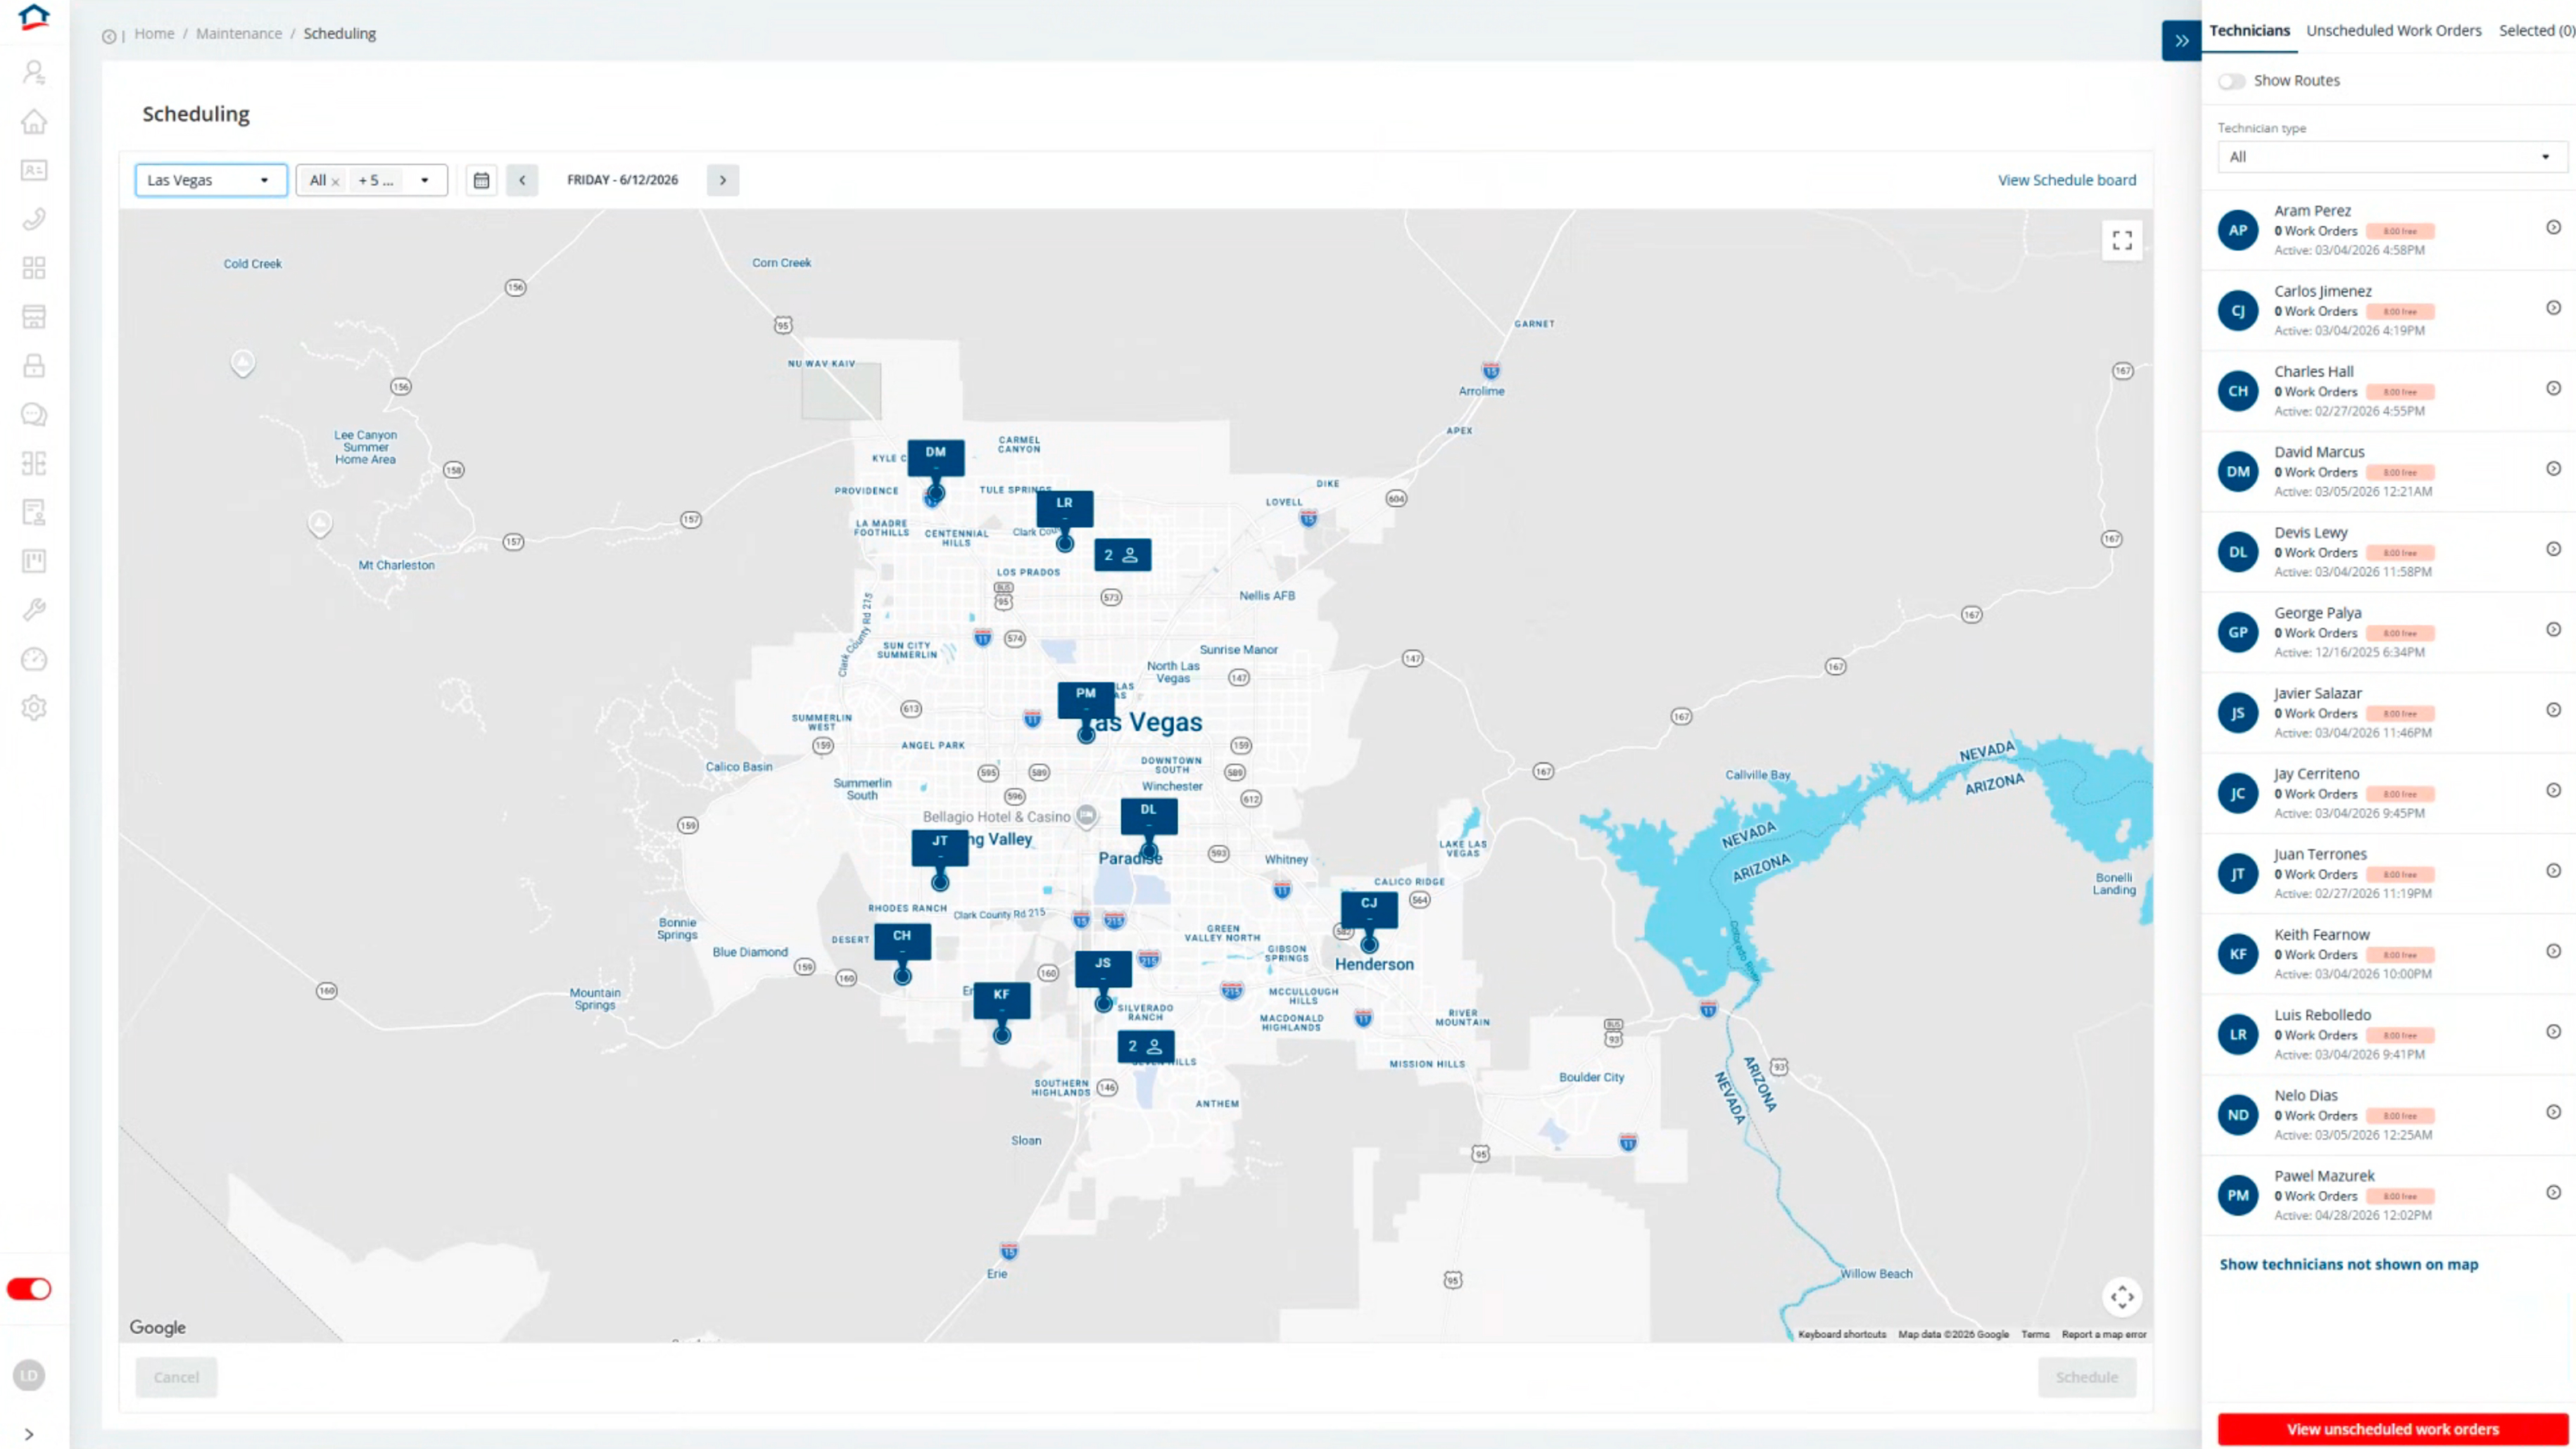
Task: Open the Las Vegas region dropdown
Action: click(211, 180)
